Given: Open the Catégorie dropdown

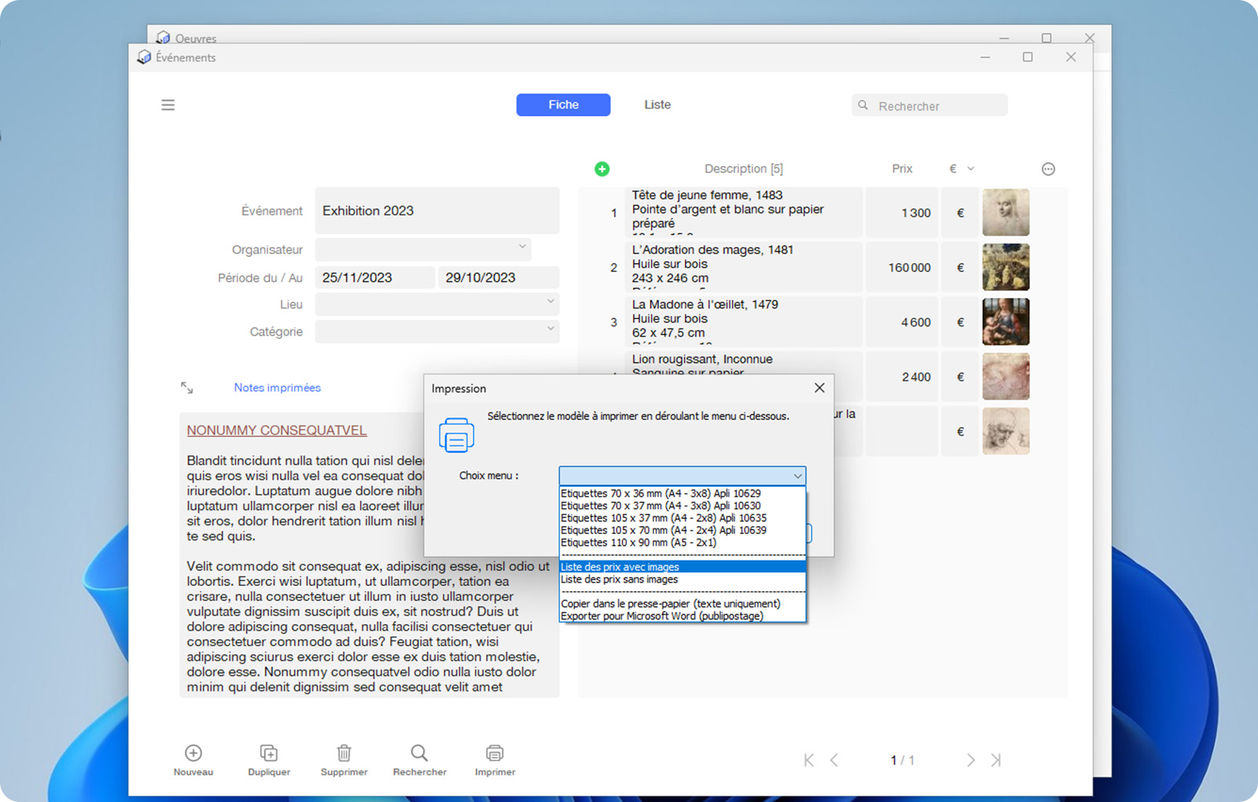Looking at the screenshot, I should (x=550, y=329).
